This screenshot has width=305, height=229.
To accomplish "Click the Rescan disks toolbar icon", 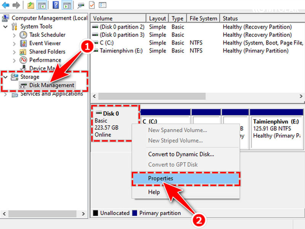I will tap(81, 5).
